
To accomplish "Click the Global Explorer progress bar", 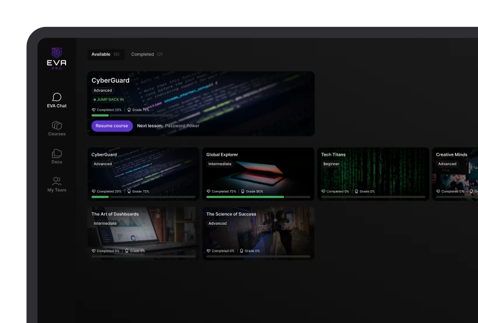I will click(258, 197).
